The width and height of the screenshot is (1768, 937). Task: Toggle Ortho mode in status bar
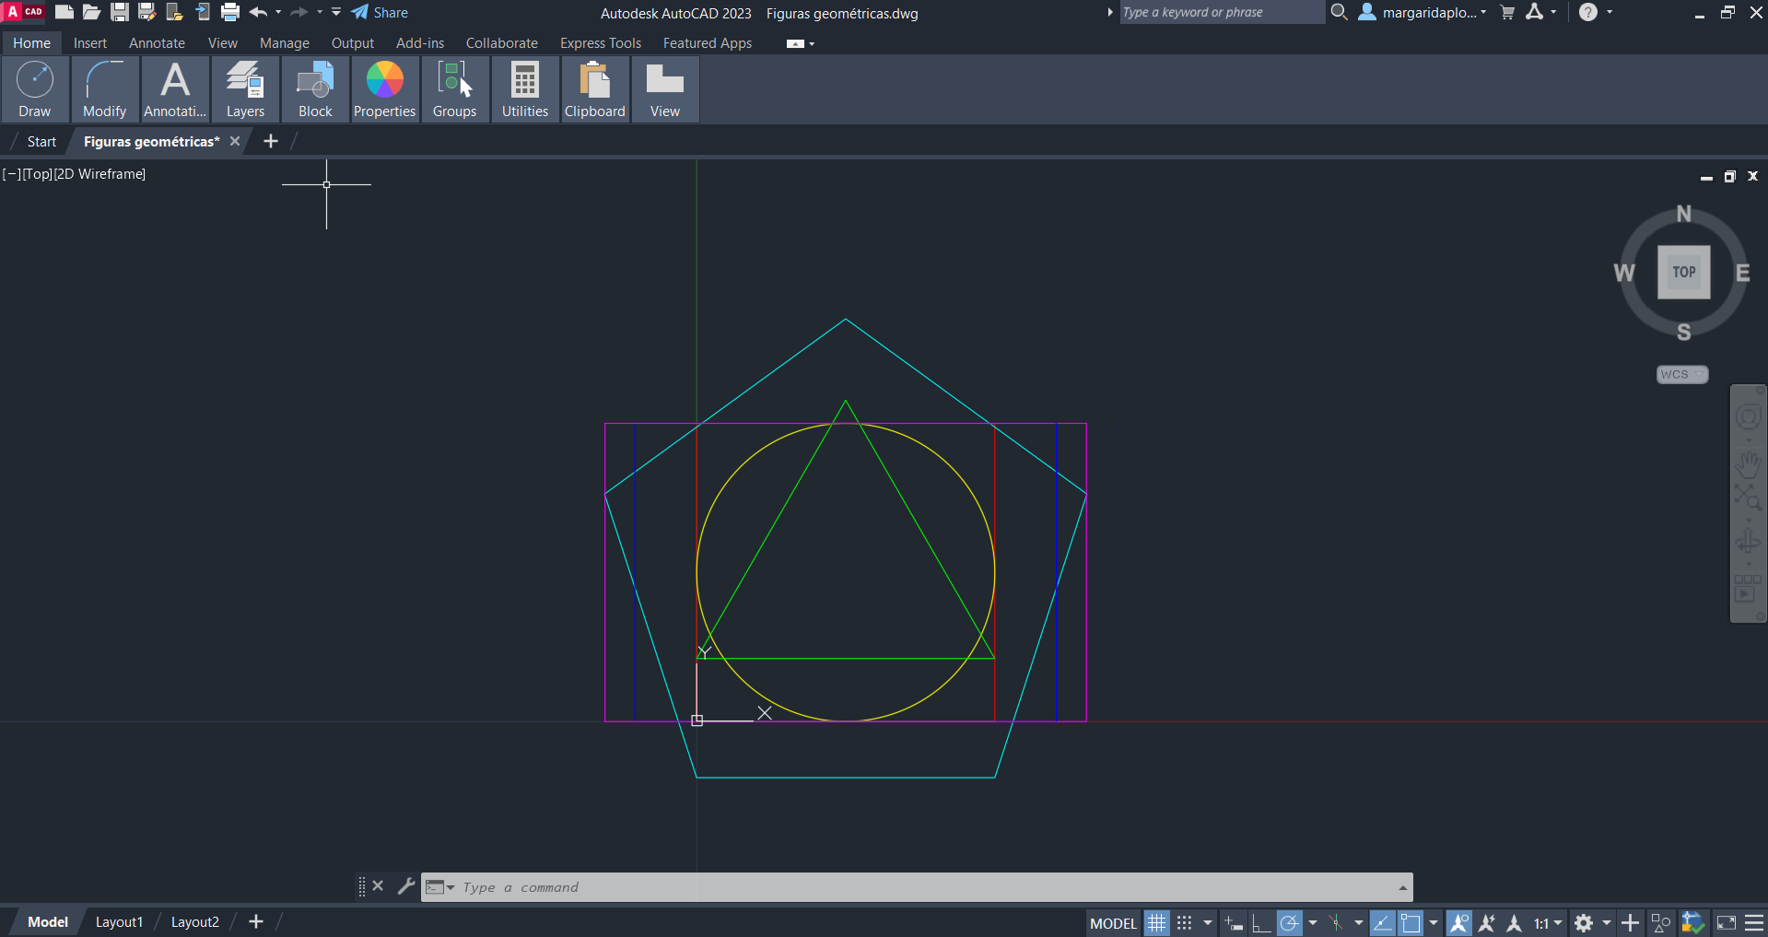point(1260,922)
